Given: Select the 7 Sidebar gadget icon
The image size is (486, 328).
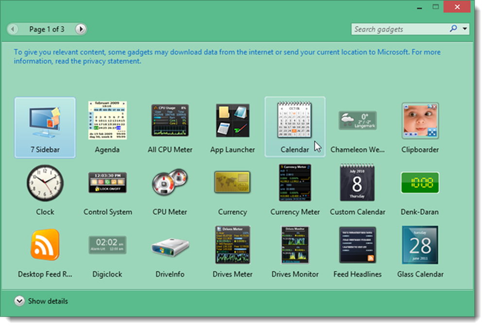Looking at the screenshot, I should 45,122.
